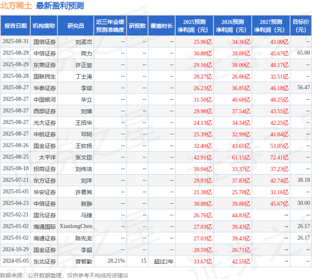
Task: Select the 研报数 column header
Action: click(137, 26)
